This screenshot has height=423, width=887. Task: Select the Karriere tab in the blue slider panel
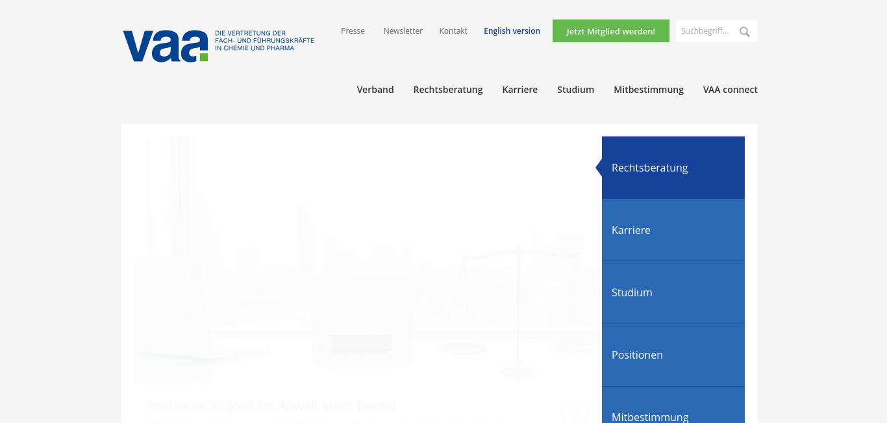click(673, 230)
